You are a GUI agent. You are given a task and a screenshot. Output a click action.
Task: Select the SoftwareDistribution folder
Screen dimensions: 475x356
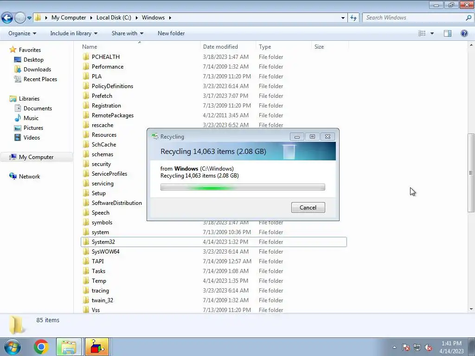pos(116,203)
